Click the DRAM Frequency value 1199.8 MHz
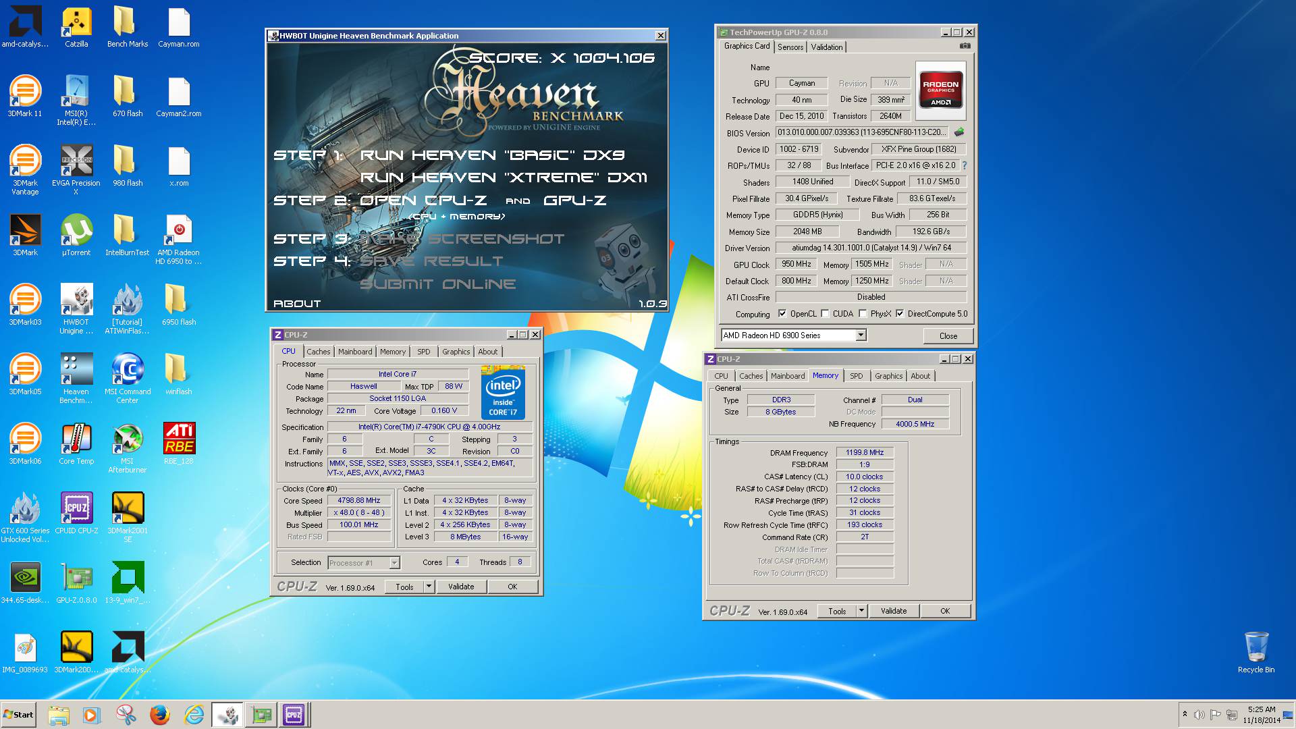The height and width of the screenshot is (729, 1296). 865,452
